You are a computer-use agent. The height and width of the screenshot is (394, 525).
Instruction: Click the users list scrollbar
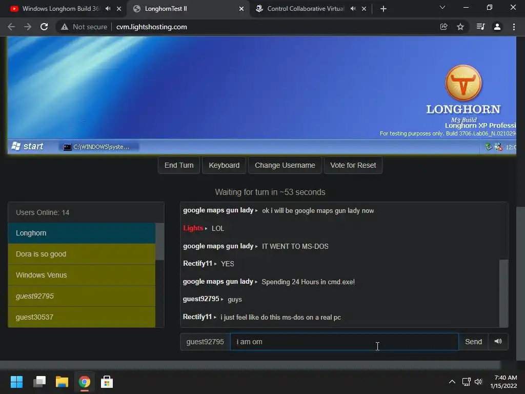point(160,241)
